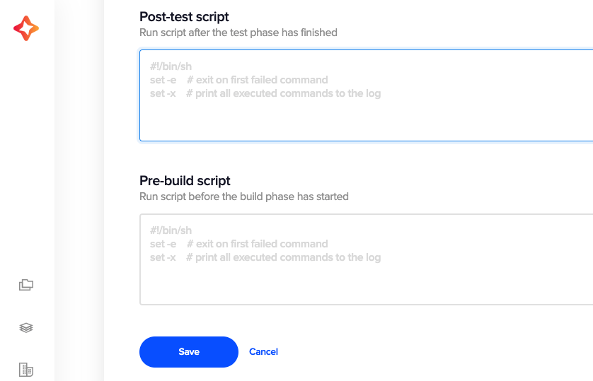Focus the Pre-build script text area
Image resolution: width=593 pixels, height=381 pixels.
pos(366,259)
